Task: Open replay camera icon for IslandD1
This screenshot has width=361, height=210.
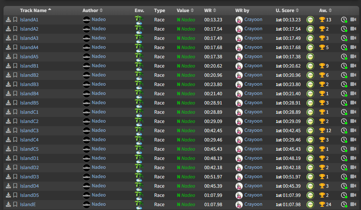Action: [353, 158]
